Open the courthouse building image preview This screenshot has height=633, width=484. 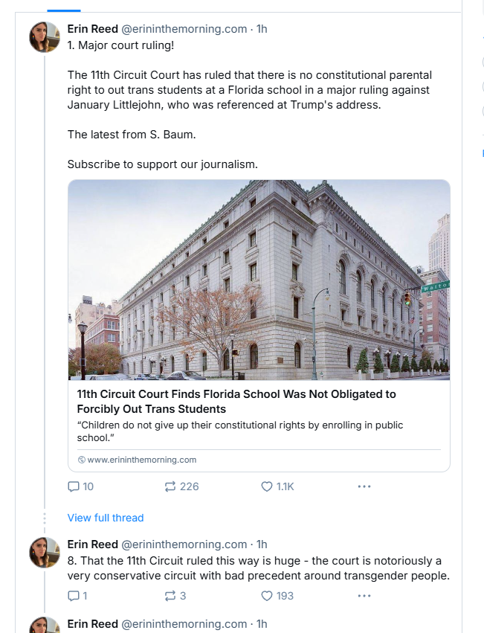(x=259, y=280)
